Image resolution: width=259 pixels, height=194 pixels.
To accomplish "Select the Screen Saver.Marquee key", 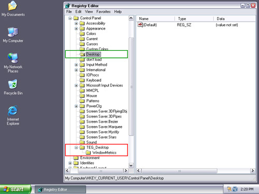I will tap(104, 127).
